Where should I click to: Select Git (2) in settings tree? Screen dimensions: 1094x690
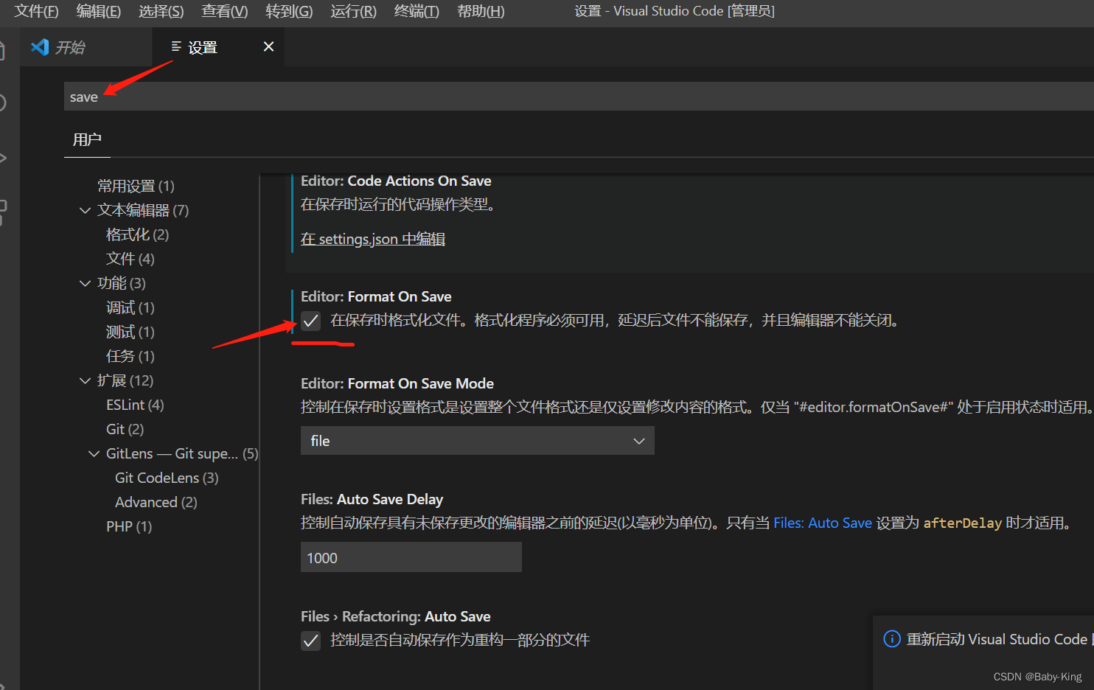coord(125,429)
